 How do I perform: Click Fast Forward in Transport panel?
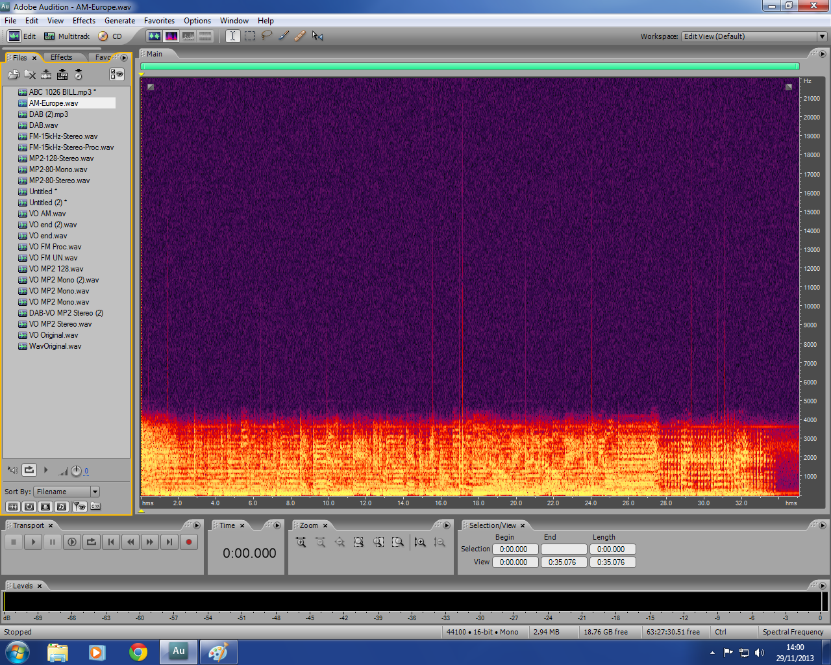[x=150, y=542]
